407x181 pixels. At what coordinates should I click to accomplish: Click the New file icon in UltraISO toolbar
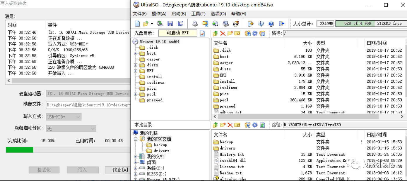(x=137, y=24)
